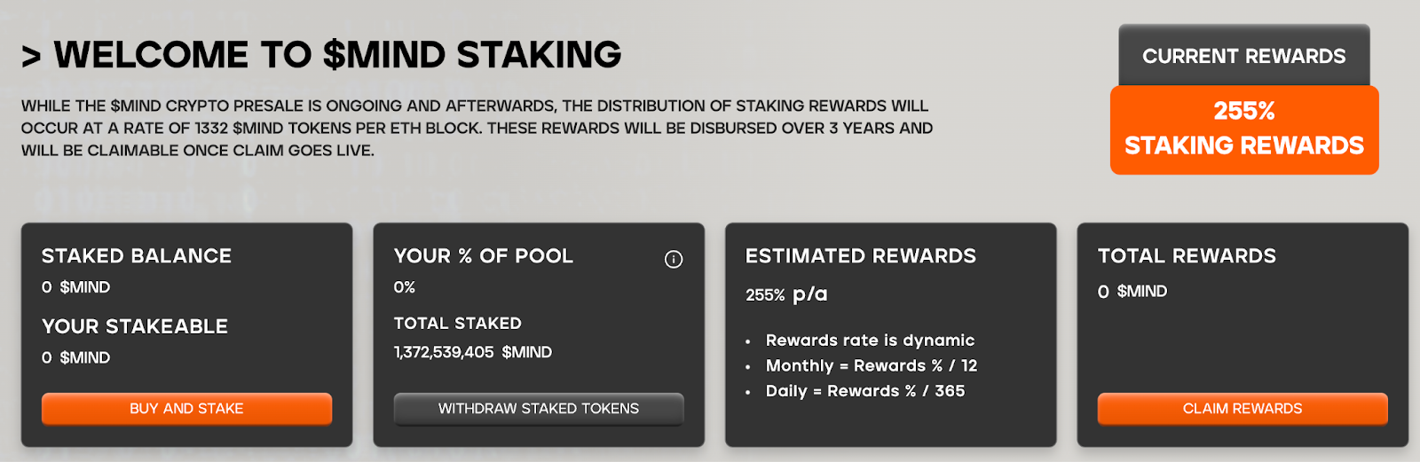Click the Monthly rewards formula line
This screenshot has height=462, width=1420.
tap(872, 365)
